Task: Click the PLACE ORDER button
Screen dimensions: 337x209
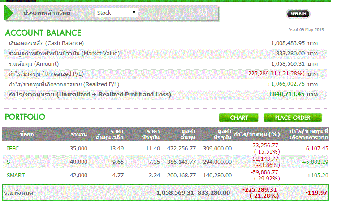Action: [293, 118]
